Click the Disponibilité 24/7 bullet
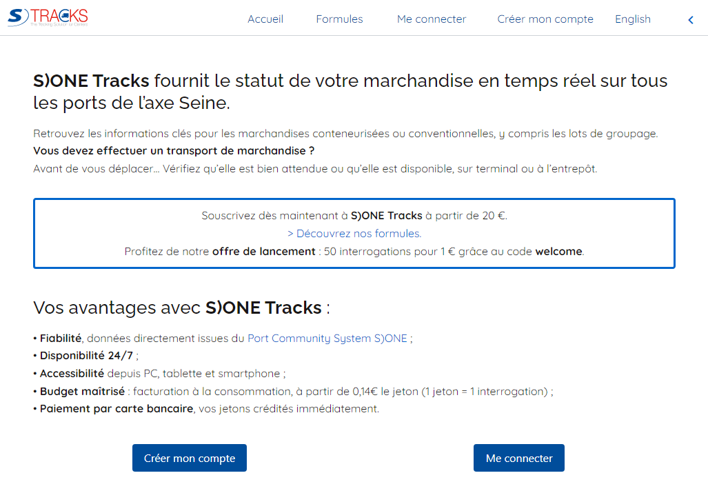The image size is (708, 502). coord(85,356)
